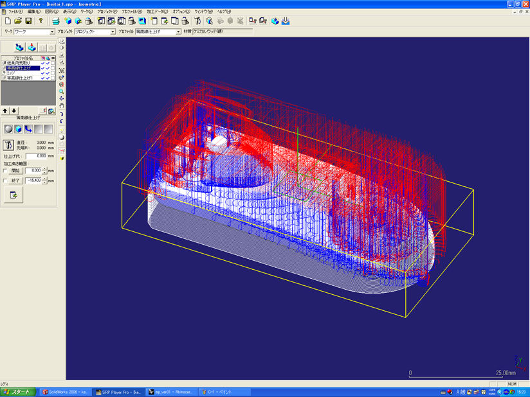This screenshot has width=530, height=397.
Task: Toggle the eye-column checkbox for 等高線仕上げ row
Action: 53,67
